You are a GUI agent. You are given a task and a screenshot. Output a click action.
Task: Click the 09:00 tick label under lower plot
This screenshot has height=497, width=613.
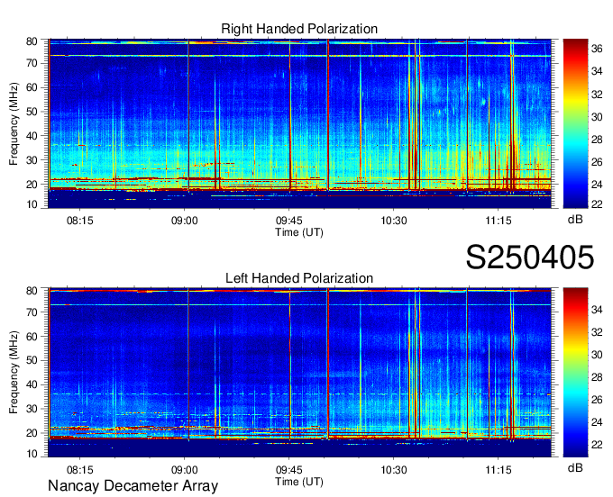coord(185,470)
